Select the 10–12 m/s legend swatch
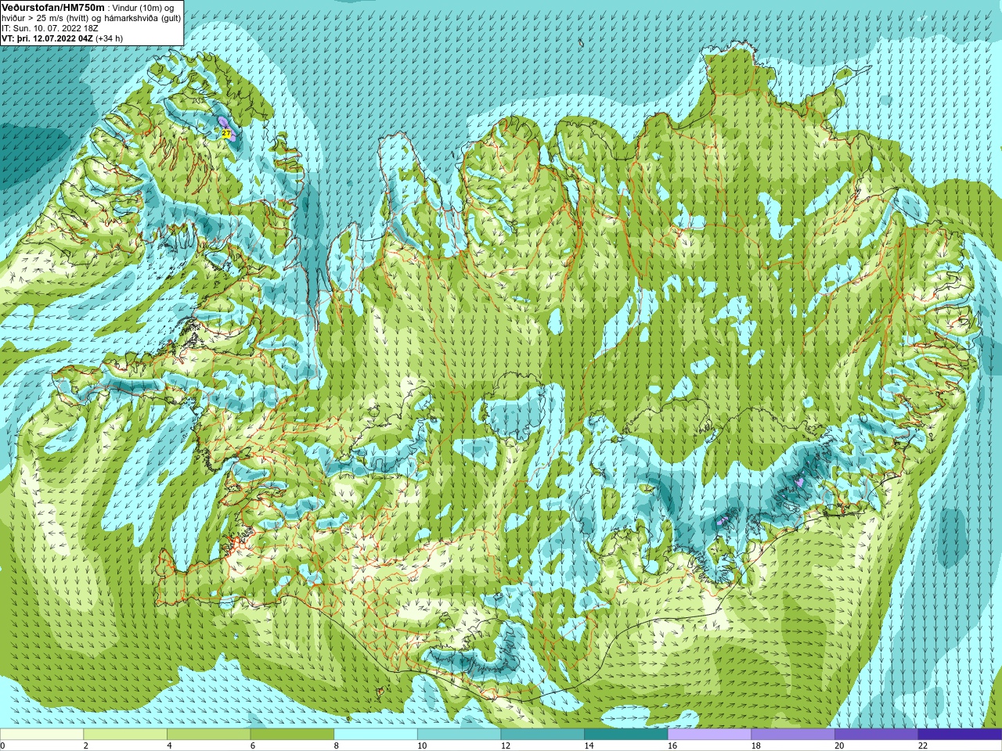The height and width of the screenshot is (751, 1002). pyautogui.click(x=459, y=734)
